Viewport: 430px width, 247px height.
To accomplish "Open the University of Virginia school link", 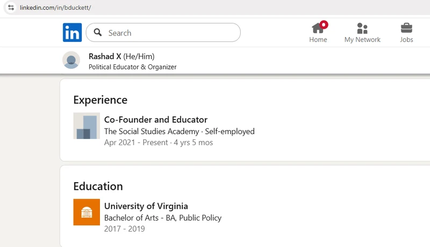I will [146, 206].
